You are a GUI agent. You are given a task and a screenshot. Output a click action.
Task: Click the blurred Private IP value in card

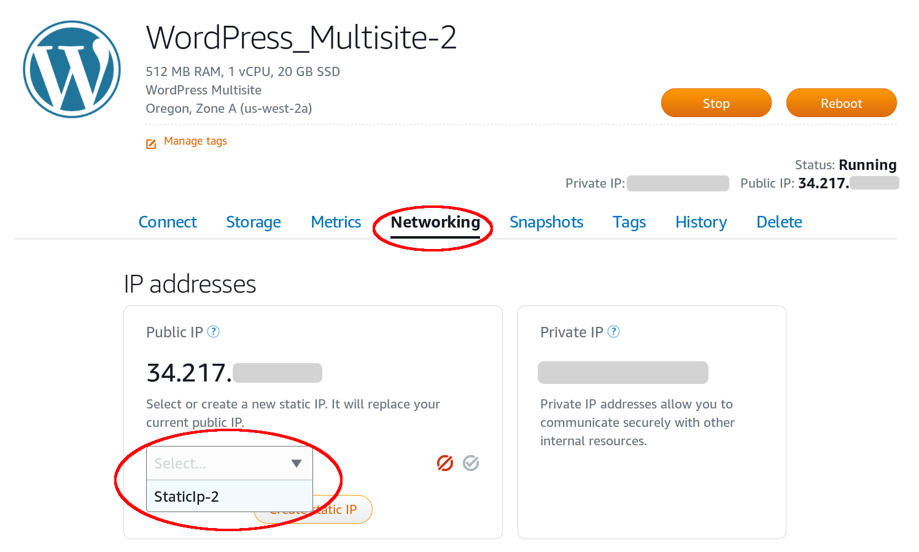click(x=623, y=372)
